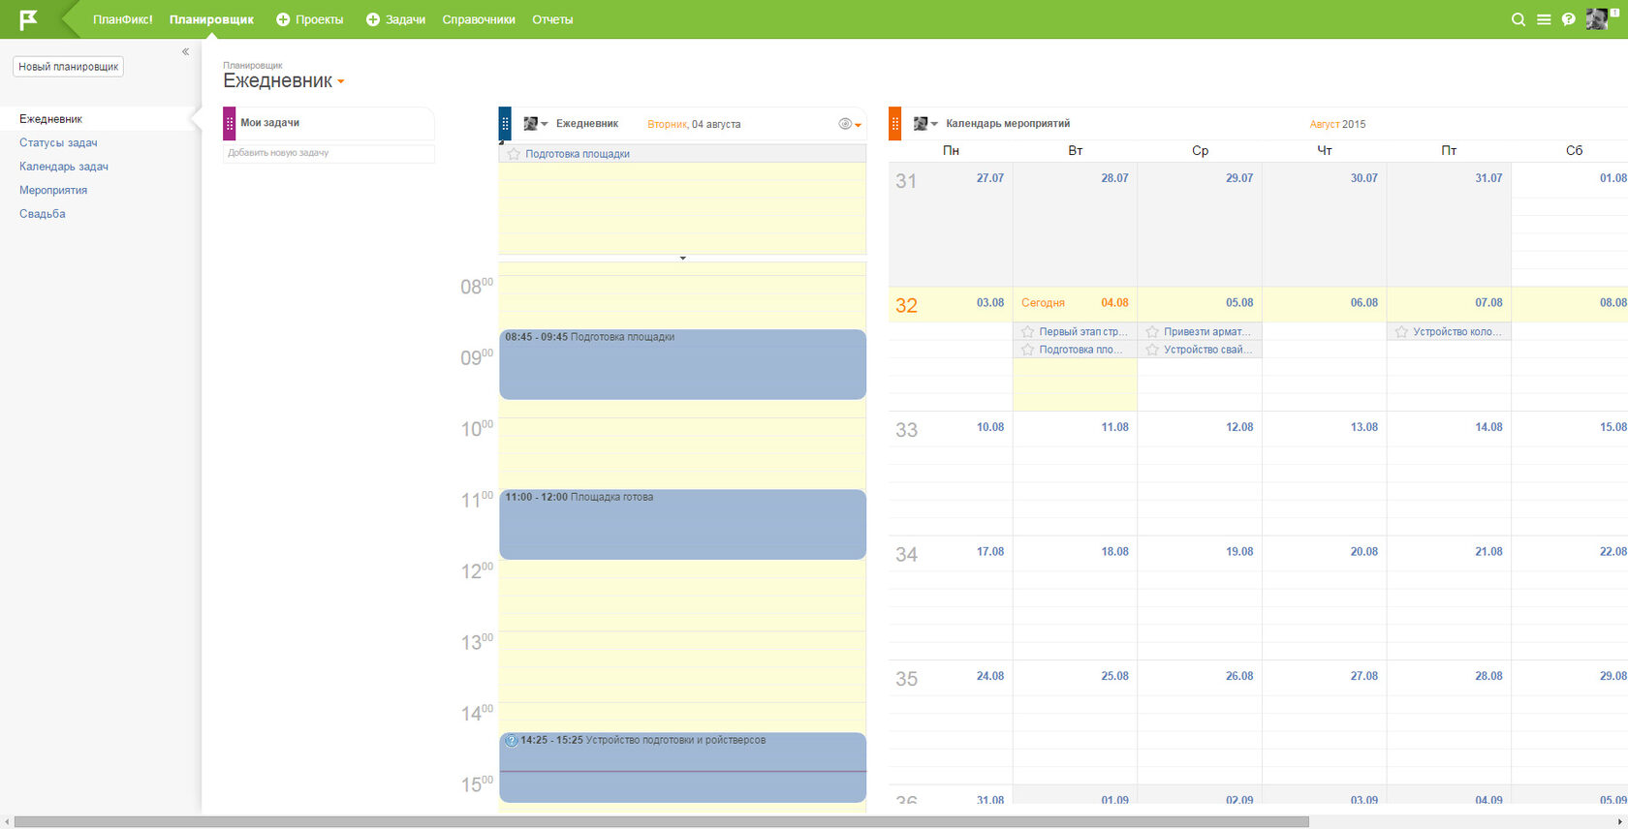Star the Устройство свай... task
This screenshot has width=1628, height=829.
coord(1152,350)
